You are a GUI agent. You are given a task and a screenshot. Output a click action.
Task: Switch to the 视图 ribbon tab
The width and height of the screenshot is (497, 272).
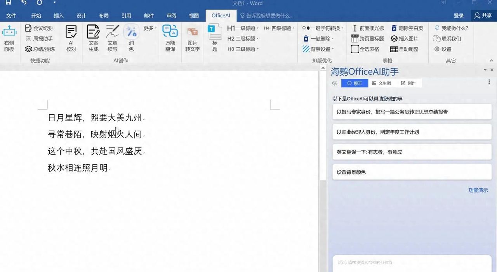tap(194, 15)
